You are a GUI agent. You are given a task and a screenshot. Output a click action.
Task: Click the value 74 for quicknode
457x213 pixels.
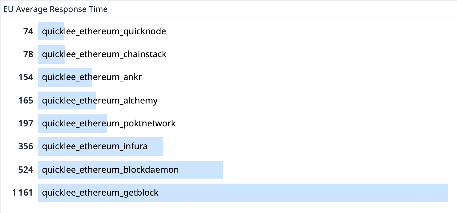[x=28, y=31]
